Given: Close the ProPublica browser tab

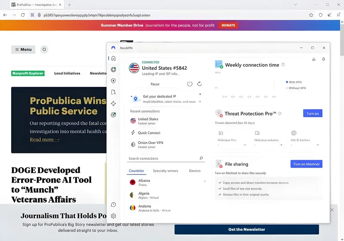Looking at the screenshot, I should (x=60, y=5).
